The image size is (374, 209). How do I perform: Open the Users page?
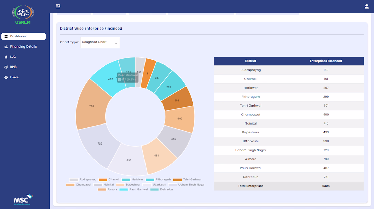[x=14, y=77]
